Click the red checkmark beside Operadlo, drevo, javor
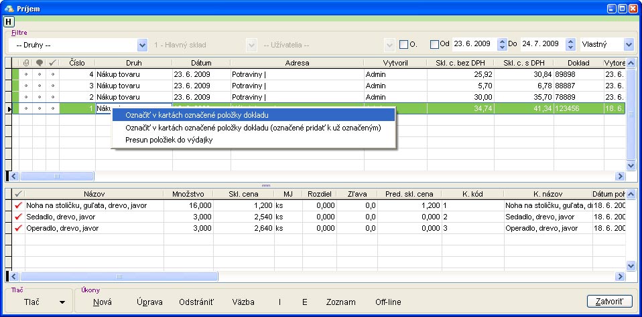642x317 pixels. pos(18,229)
